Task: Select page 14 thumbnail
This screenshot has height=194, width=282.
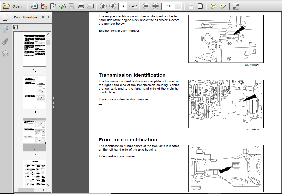Action: (x=34, y=134)
